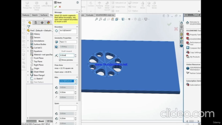222x125 pixels.
Task: Open Vent help question mark icon
Action: pos(77,2)
